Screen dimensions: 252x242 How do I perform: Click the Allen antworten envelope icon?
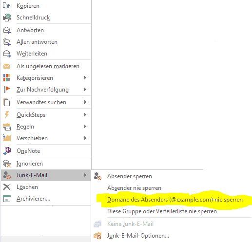click(7, 42)
